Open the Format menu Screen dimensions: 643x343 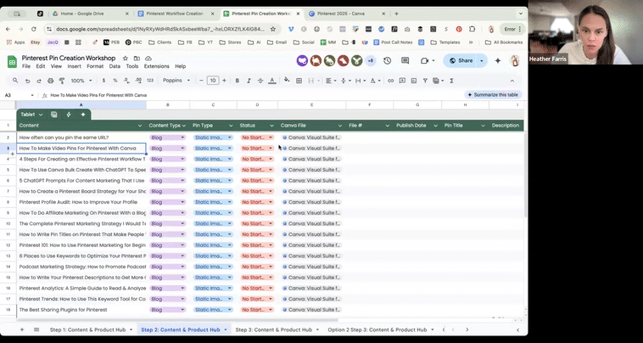point(95,66)
